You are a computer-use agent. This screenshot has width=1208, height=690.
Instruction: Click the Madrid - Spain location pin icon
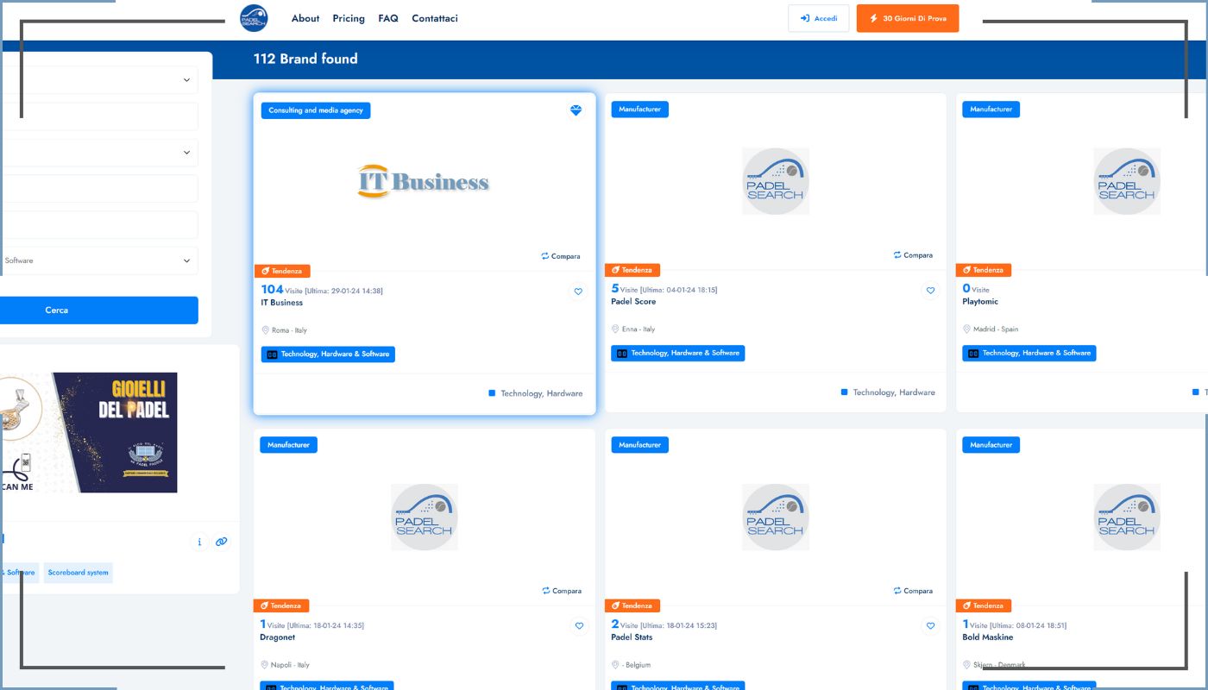coord(966,329)
